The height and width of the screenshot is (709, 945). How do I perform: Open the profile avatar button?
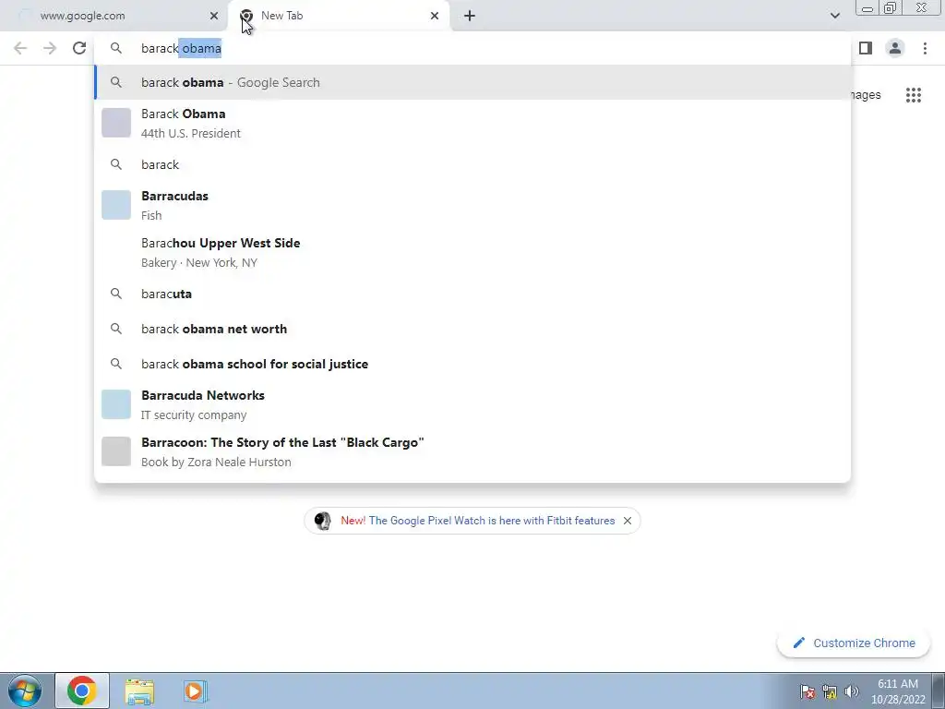pos(895,48)
